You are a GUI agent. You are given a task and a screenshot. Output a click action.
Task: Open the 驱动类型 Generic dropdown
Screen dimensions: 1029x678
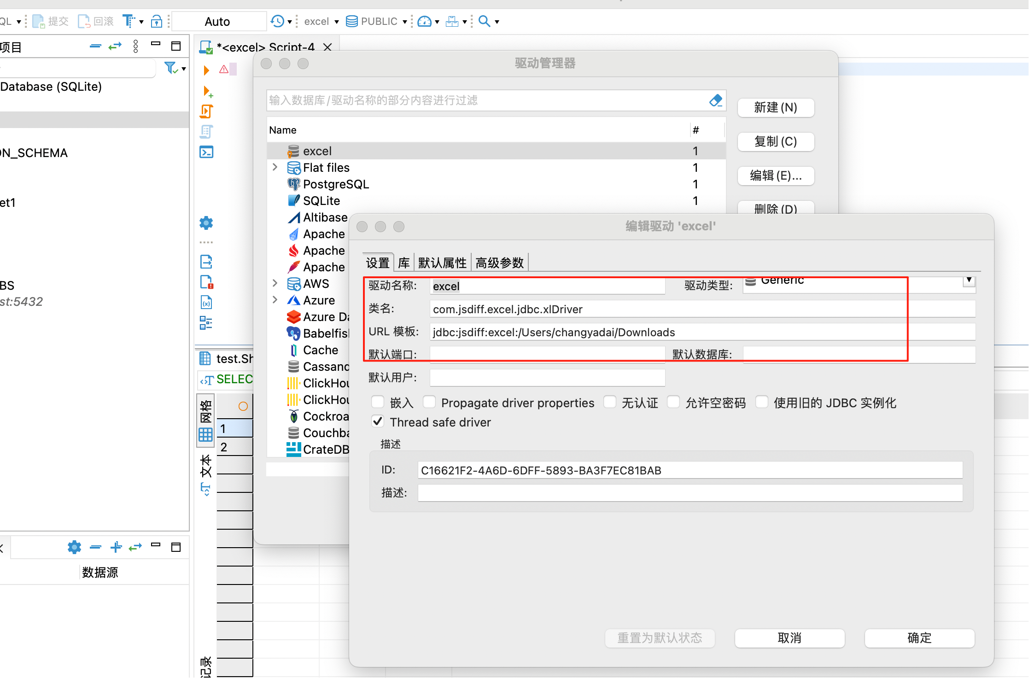[969, 281]
